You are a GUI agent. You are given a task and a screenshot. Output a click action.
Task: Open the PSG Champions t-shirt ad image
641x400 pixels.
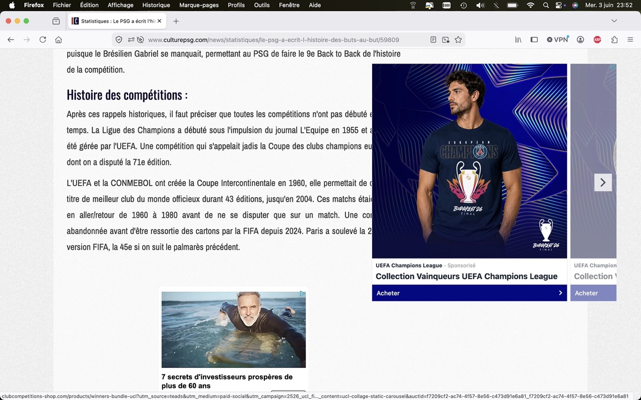tap(469, 161)
